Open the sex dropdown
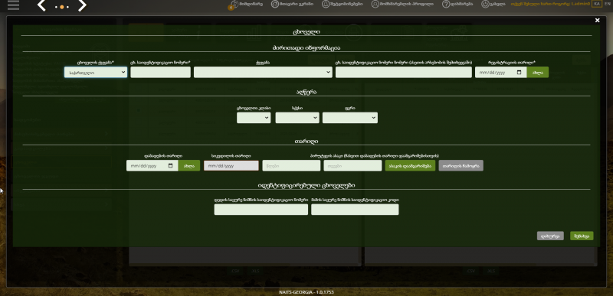This screenshot has height=296, width=613. pos(297,118)
